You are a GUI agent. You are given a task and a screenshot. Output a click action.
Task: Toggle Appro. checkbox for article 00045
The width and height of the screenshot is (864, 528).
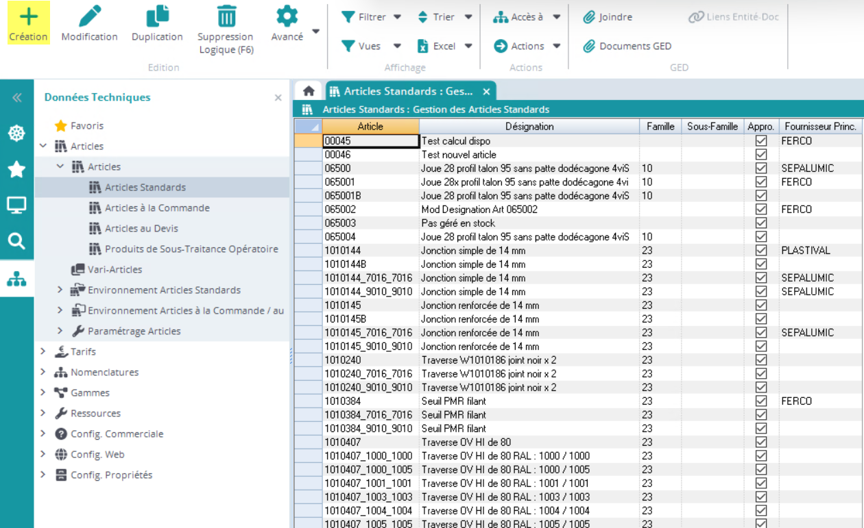tap(760, 141)
